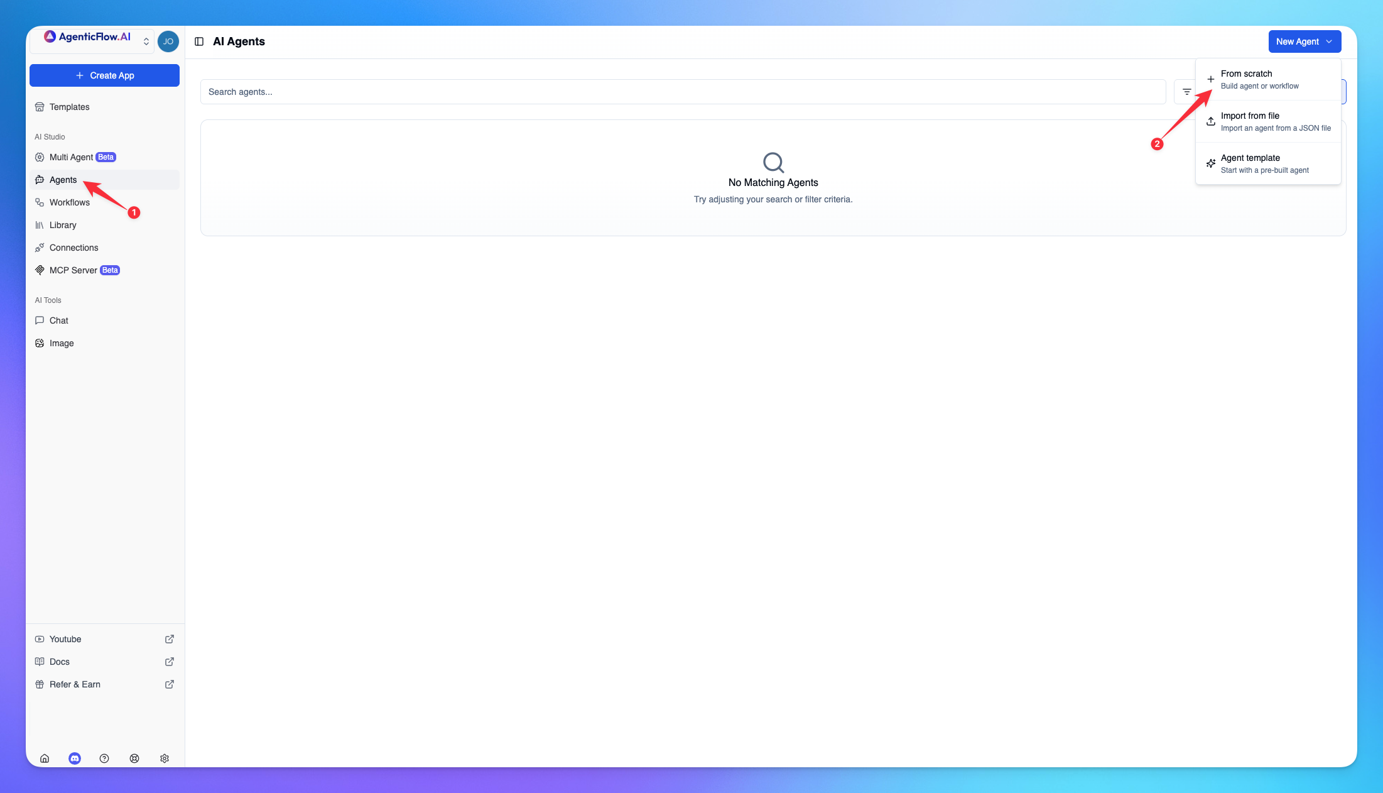The width and height of the screenshot is (1383, 793).
Task: Open the Docs link
Action: tap(60, 662)
